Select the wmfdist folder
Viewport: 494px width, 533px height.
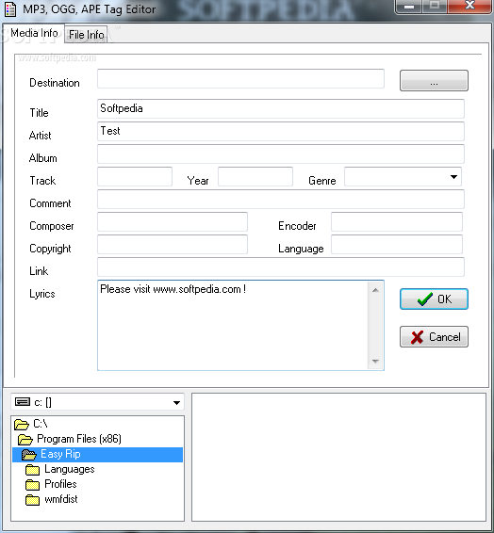(x=61, y=499)
